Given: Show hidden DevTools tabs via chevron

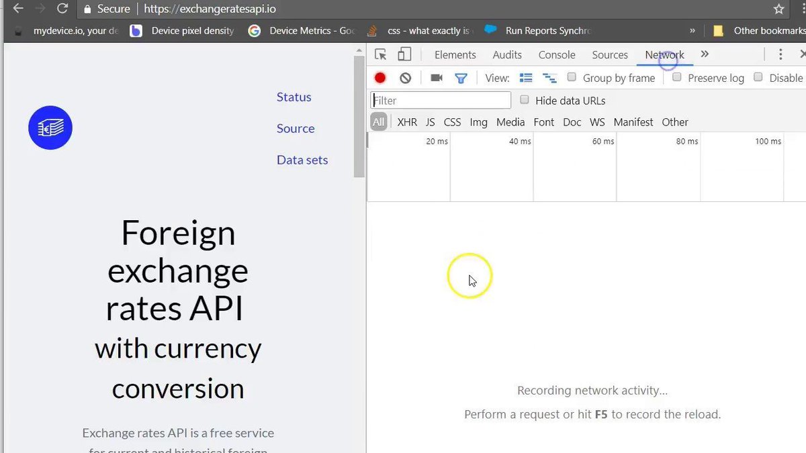Looking at the screenshot, I should click(x=704, y=54).
